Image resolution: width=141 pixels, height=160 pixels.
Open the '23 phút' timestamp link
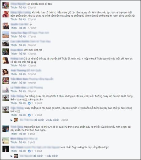coord(32,7)
